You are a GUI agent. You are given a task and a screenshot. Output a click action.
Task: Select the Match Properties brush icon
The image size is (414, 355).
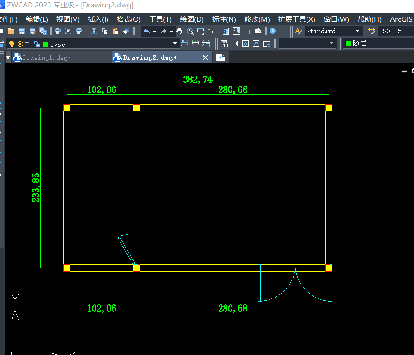[x=126, y=31]
